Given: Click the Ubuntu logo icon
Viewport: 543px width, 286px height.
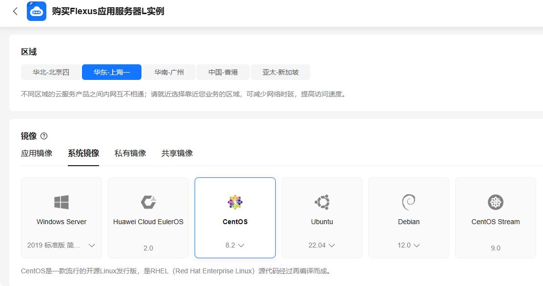Looking at the screenshot, I should [322, 202].
